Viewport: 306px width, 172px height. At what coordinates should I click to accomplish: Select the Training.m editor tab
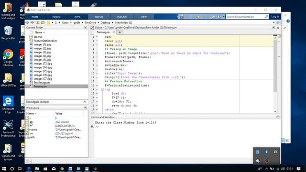tap(103, 32)
